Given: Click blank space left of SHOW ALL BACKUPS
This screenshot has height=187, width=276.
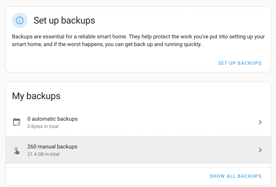Looking at the screenshot, I should coord(108,176).
